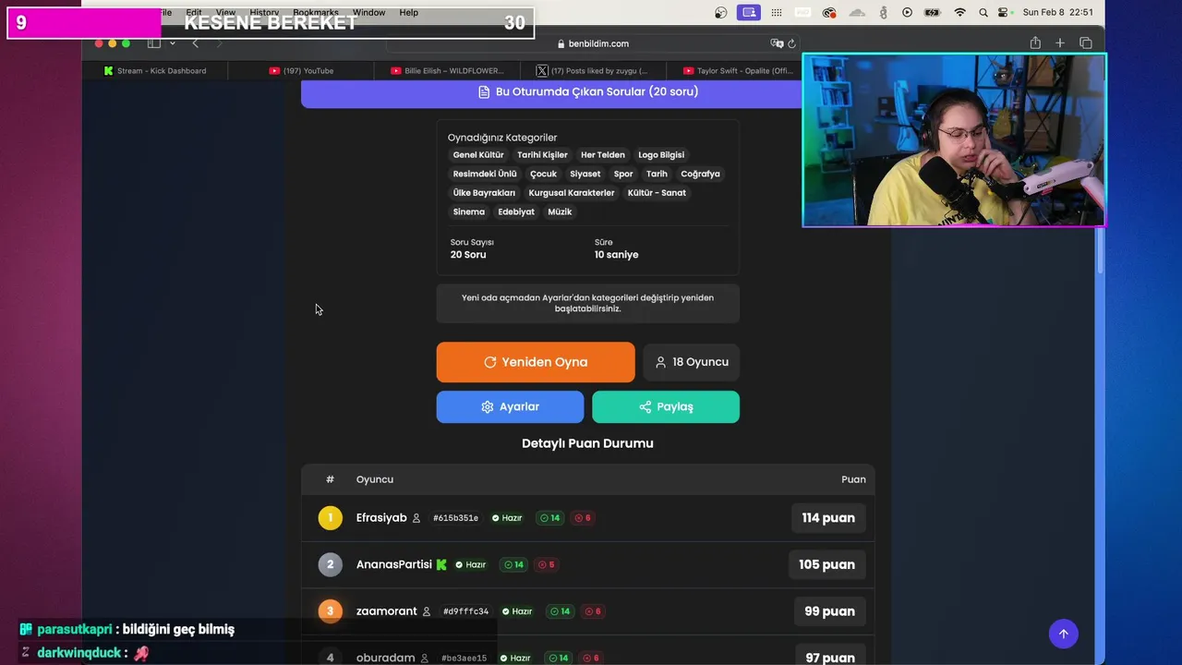This screenshot has width=1182, height=665.
Task: Click the Hazır status badge for Efrasiyab
Action: [x=507, y=518]
